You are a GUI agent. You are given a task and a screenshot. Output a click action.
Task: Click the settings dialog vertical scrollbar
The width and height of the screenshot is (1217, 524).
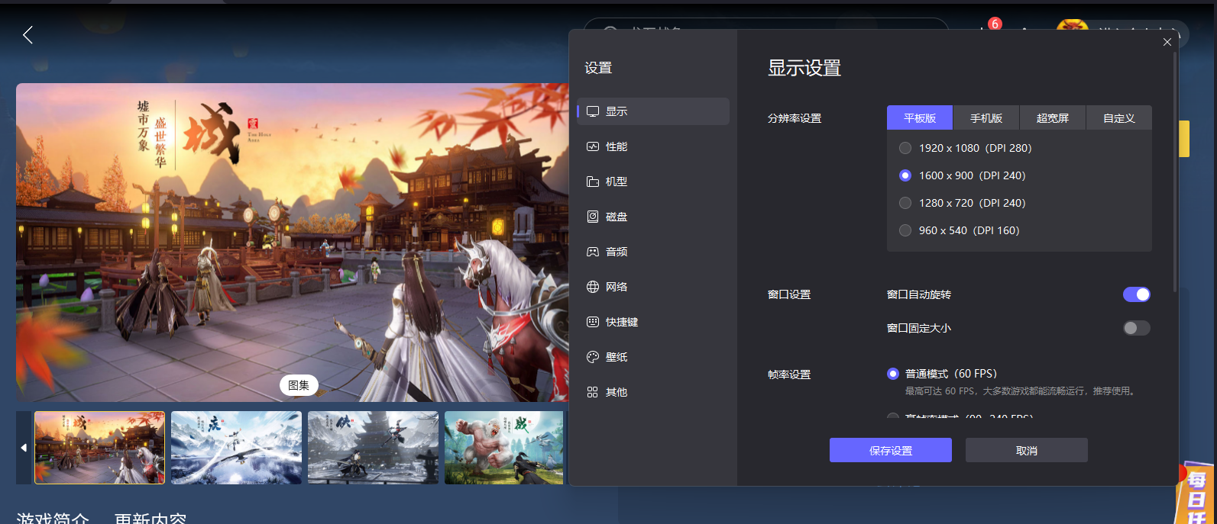(x=1175, y=172)
